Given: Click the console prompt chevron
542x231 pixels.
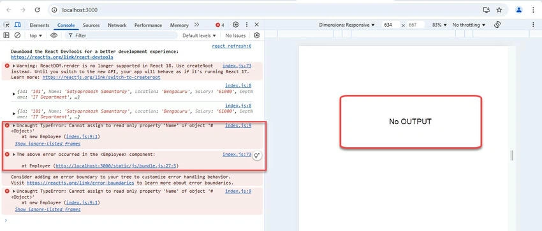Looking at the screenshot, I should tap(6, 220).
